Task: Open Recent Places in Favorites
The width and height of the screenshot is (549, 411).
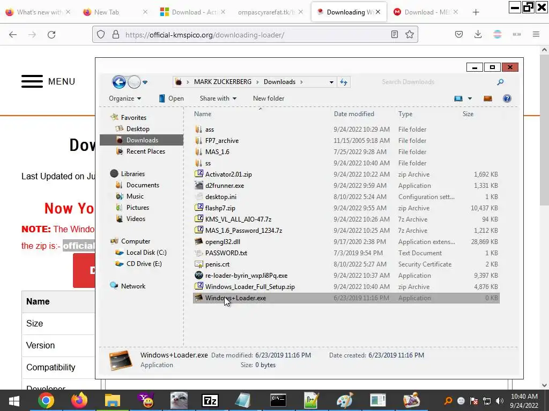Action: 145,151
